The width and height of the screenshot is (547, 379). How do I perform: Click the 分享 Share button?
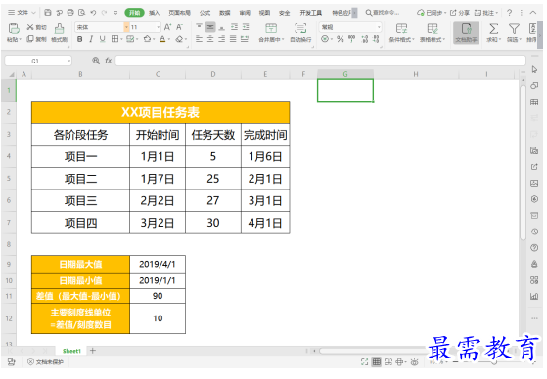pos(460,13)
